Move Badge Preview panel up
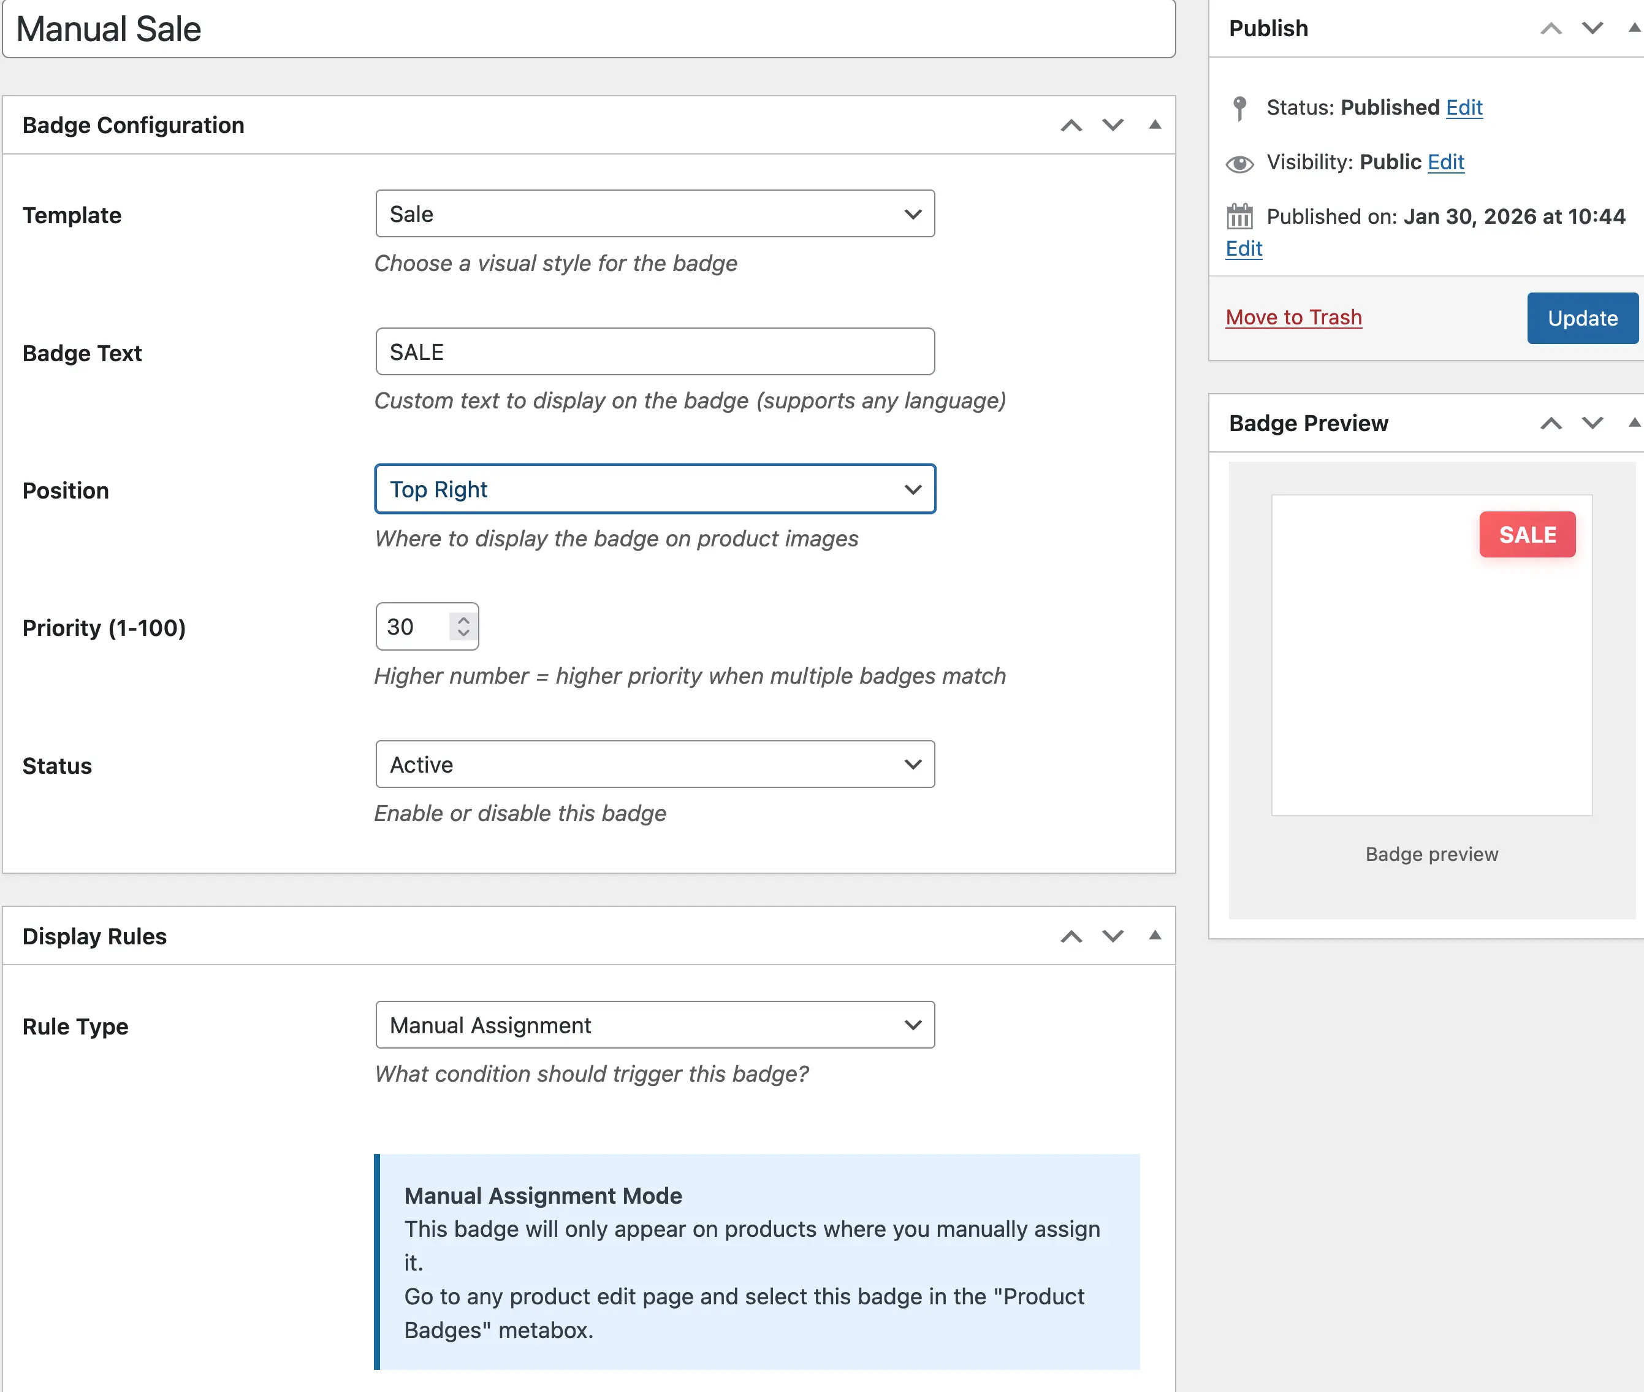The image size is (1644, 1392). pyautogui.click(x=1550, y=424)
